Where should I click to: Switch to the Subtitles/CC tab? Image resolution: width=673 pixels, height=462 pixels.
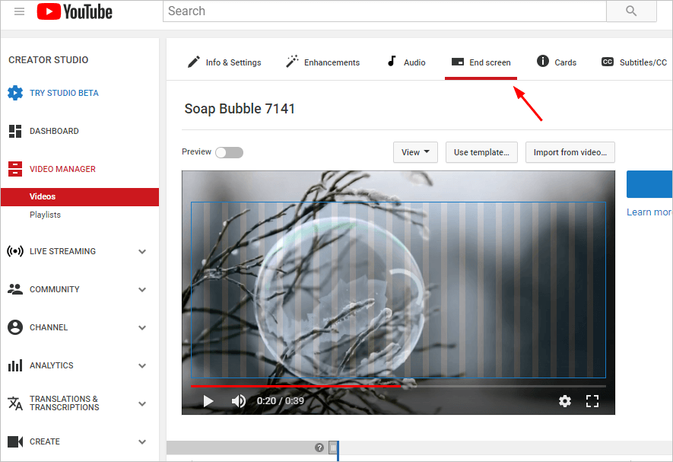tap(643, 62)
